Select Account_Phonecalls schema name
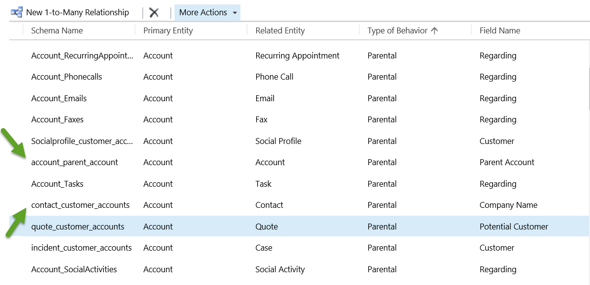This screenshot has width=590, height=285. coord(67,77)
